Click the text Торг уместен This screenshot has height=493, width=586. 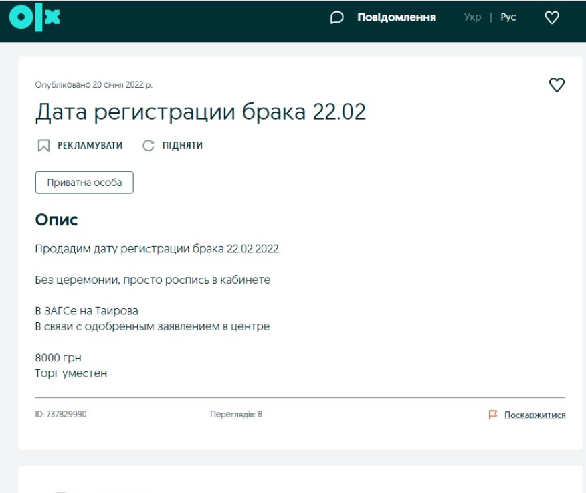pyautogui.click(x=71, y=373)
